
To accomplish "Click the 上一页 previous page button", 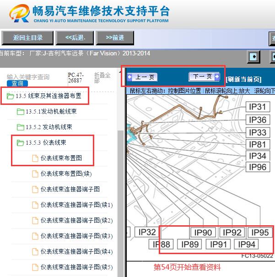I will (142, 77).
